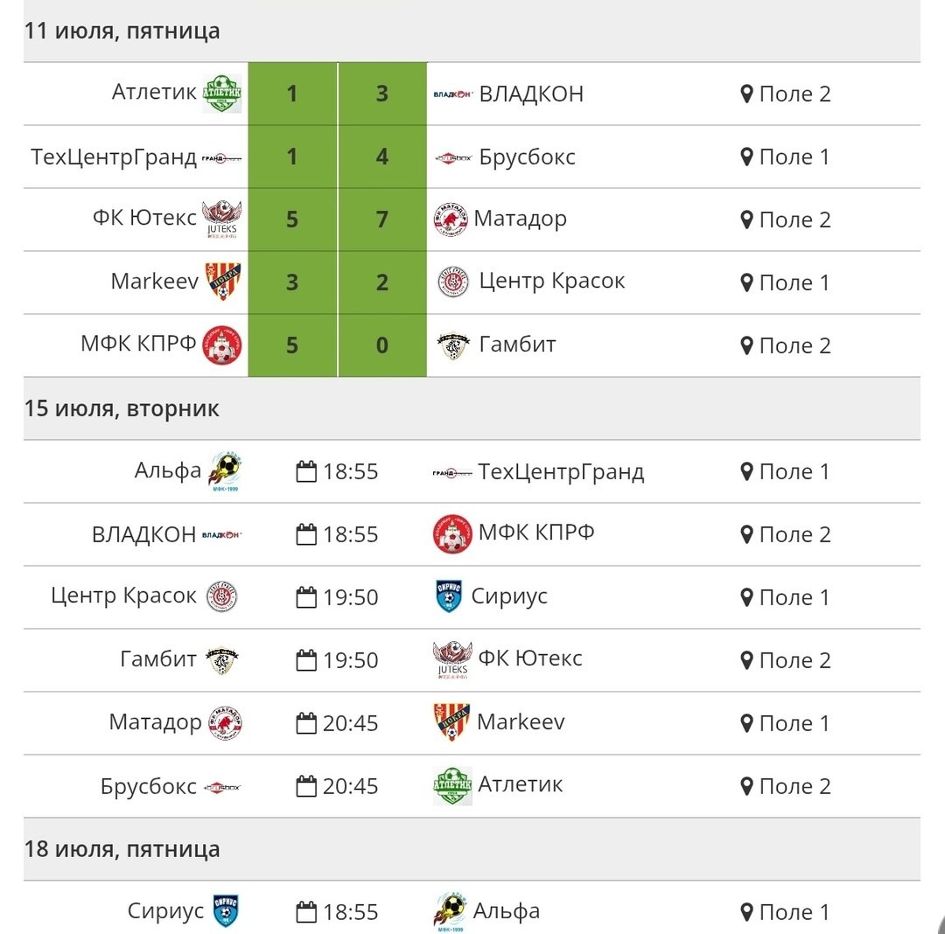Open the Атлетик vs ВЛАДКОН 1:3 score
945x934 pixels.
(338, 94)
